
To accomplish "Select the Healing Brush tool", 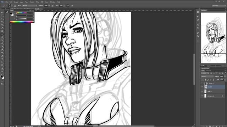I will 2,31.
